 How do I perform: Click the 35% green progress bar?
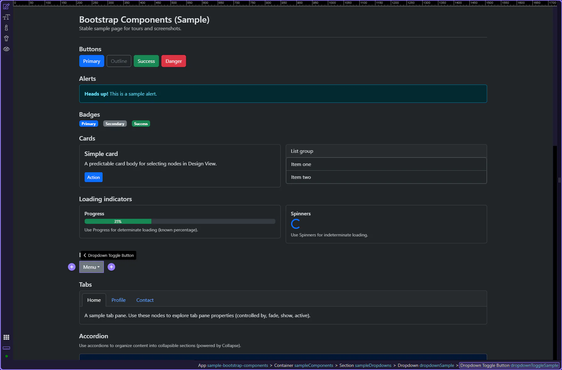click(118, 222)
